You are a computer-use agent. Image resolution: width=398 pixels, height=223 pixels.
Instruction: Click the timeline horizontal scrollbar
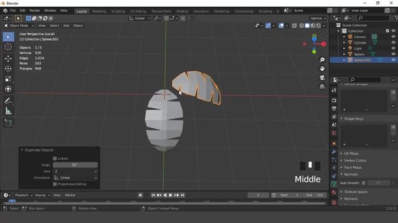tap(164, 203)
